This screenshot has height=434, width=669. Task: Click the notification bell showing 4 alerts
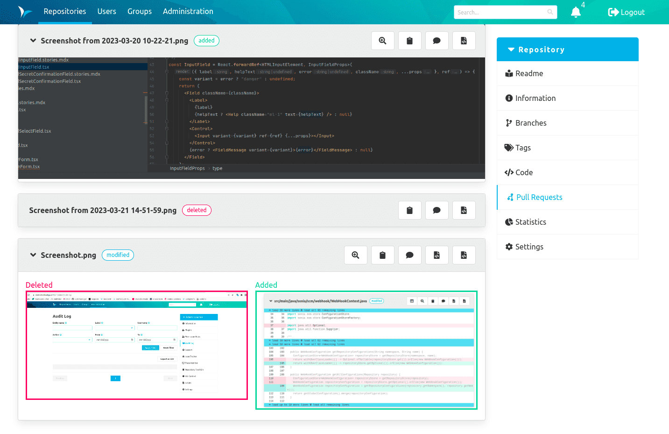[x=576, y=12]
